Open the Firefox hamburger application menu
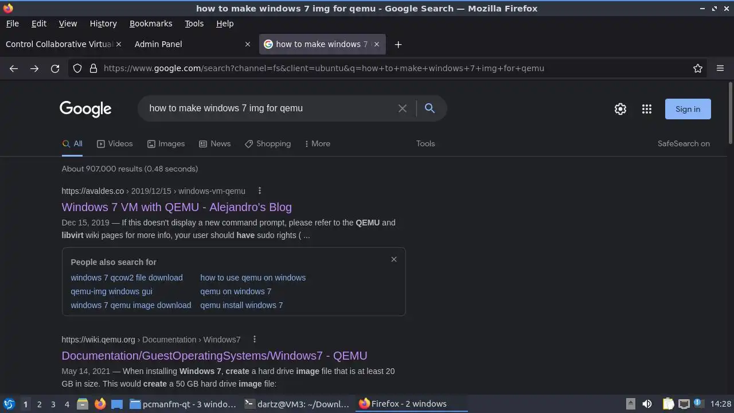734x413 pixels. (x=720, y=68)
